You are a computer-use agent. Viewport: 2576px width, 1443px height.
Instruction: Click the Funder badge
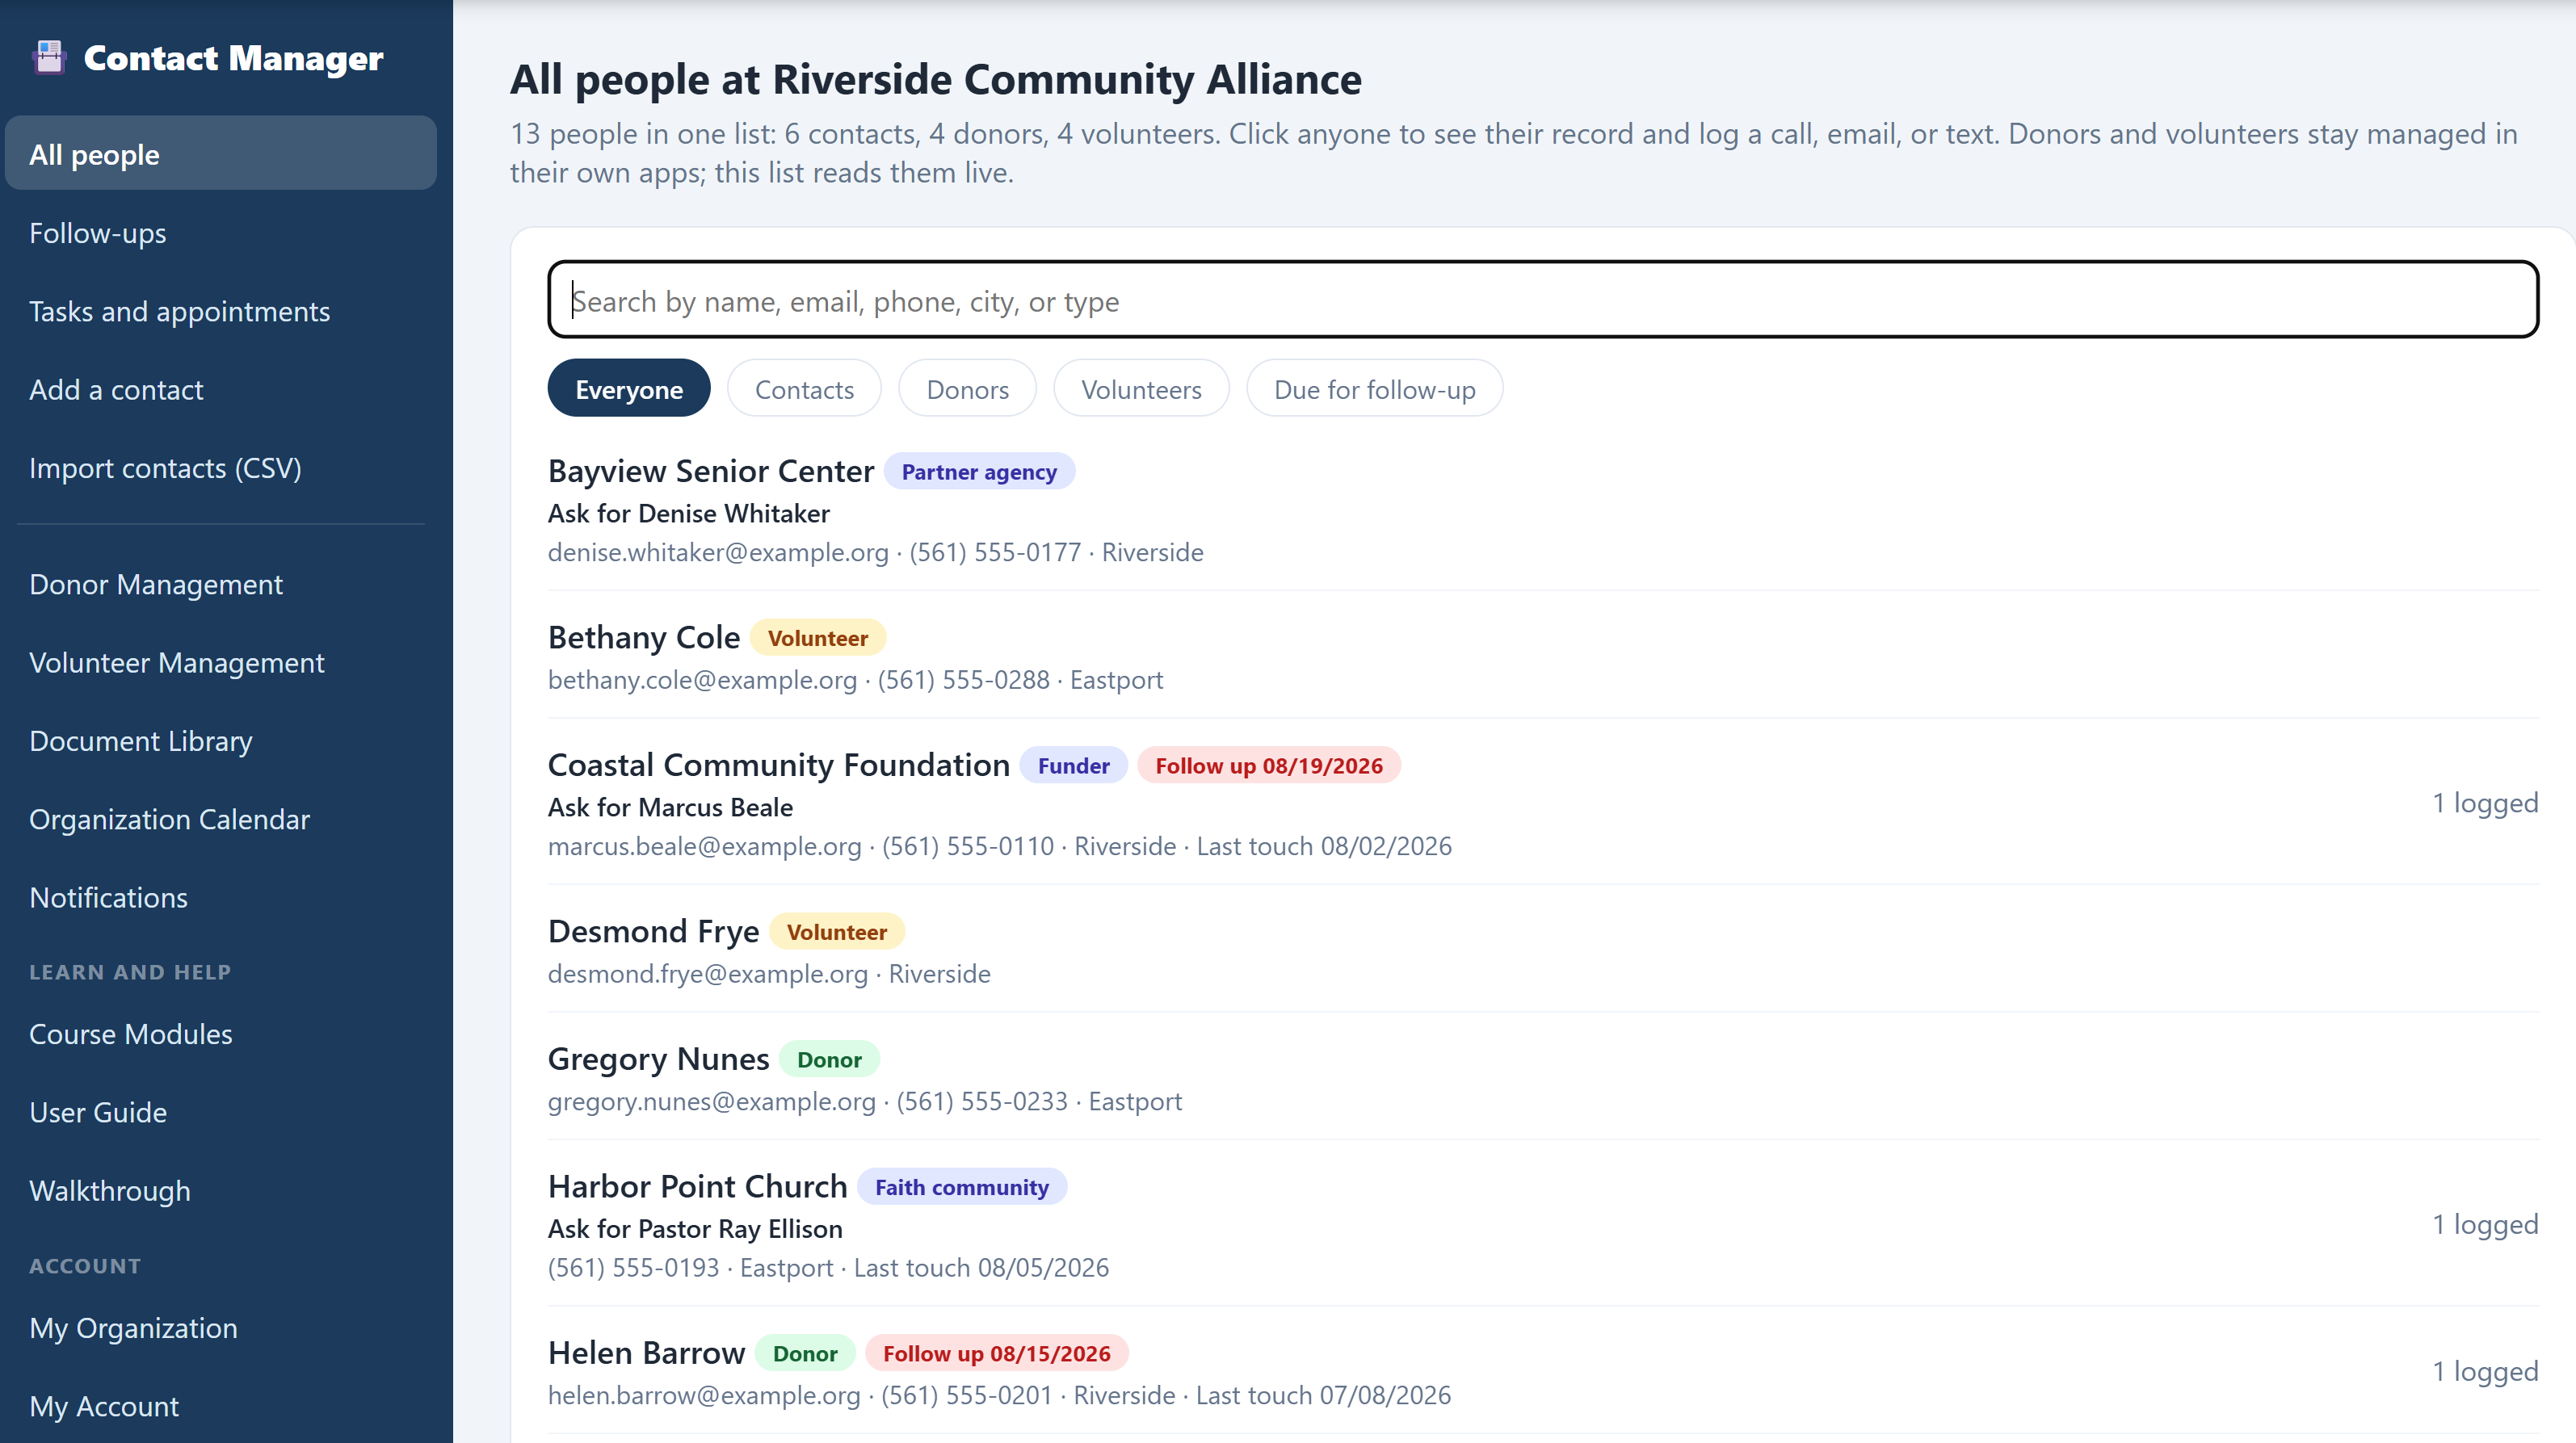[x=1073, y=765]
